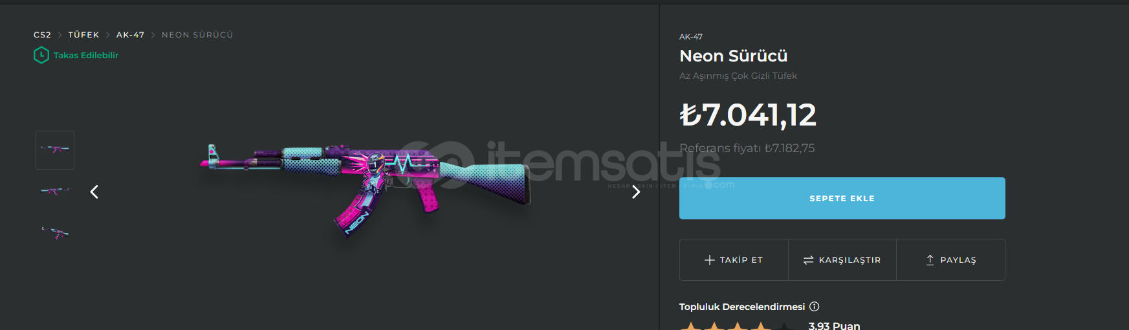Click the previous image arrow
Image resolution: width=1129 pixels, height=330 pixels.
(x=94, y=192)
